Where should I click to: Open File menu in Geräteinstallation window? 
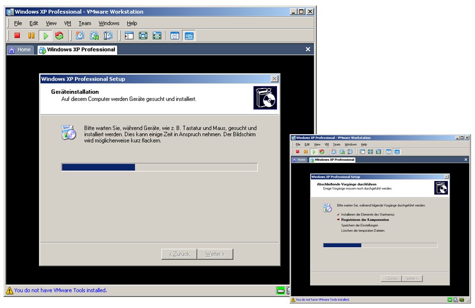[x=18, y=23]
